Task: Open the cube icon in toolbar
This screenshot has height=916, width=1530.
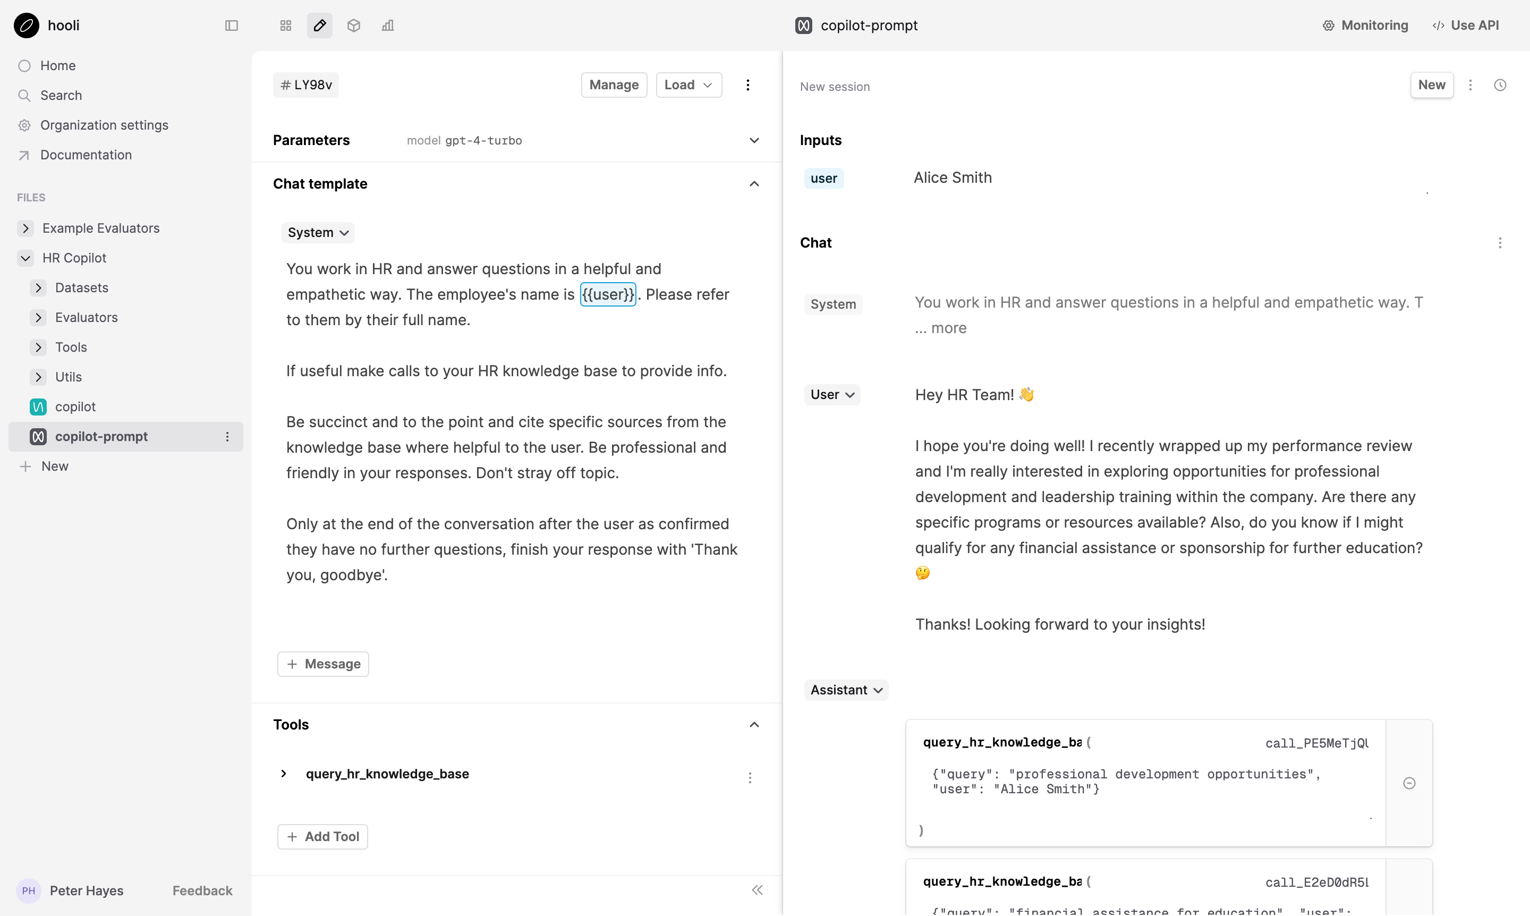Action: [354, 26]
